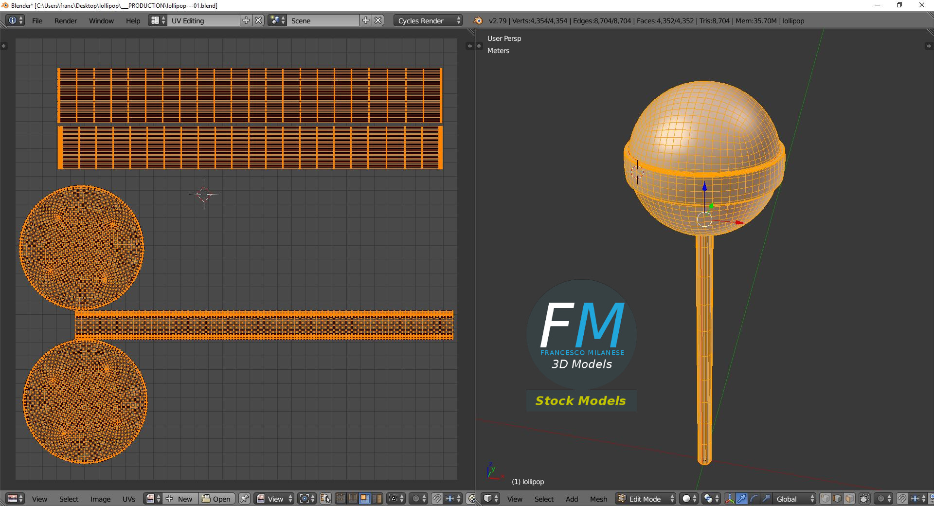
Task: Click the UV Editing layout name field
Action: (204, 20)
